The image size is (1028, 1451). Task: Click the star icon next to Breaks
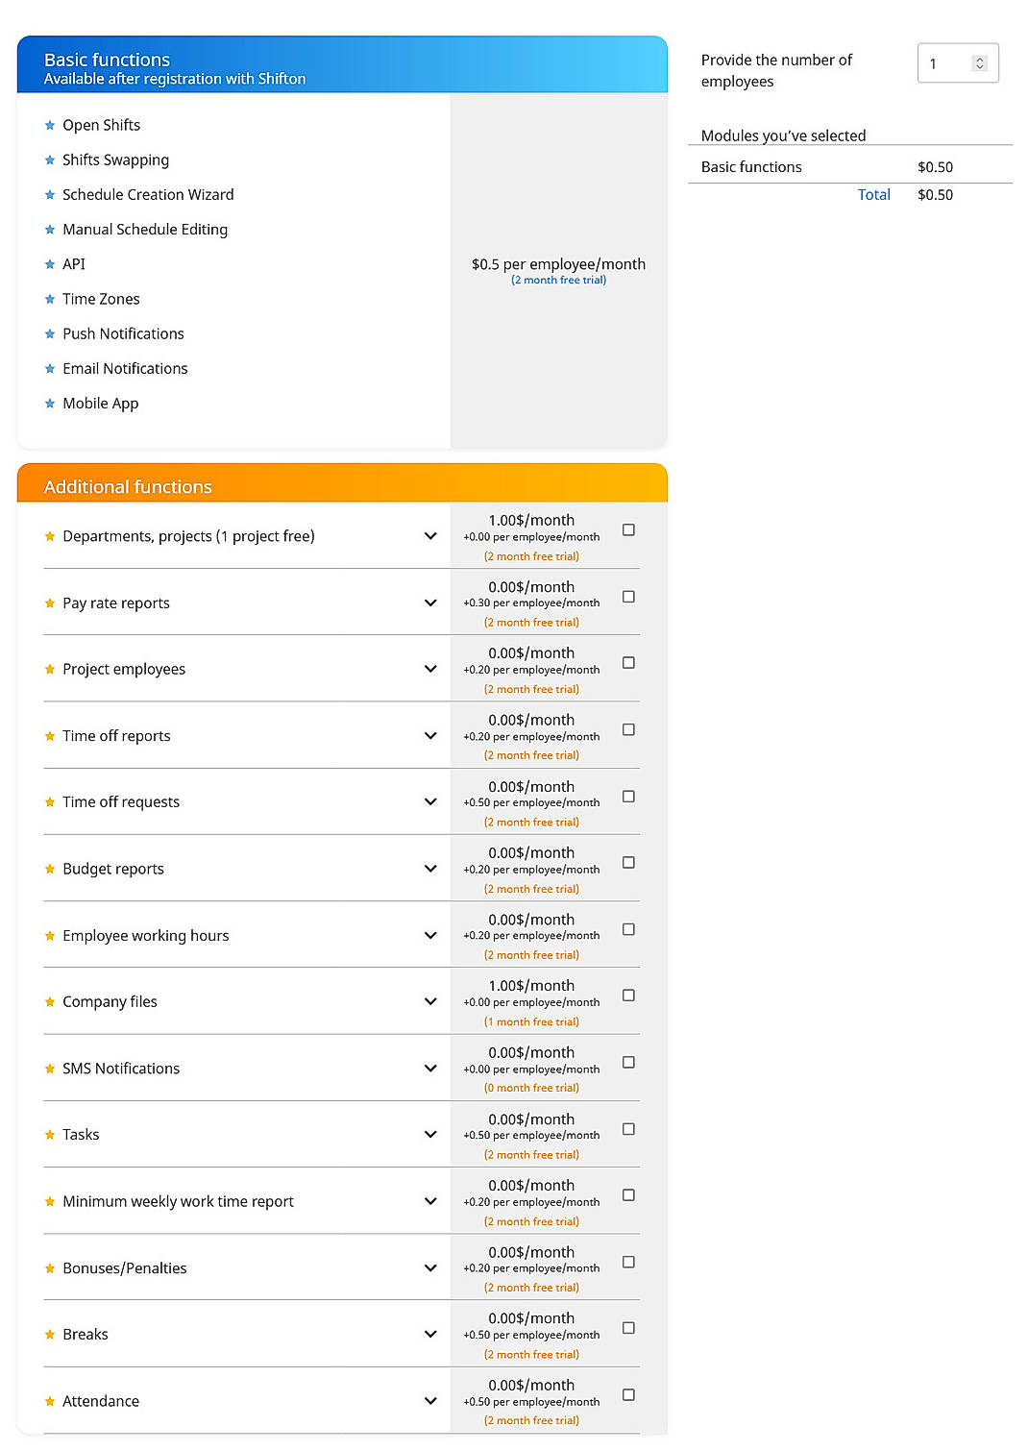point(50,1334)
